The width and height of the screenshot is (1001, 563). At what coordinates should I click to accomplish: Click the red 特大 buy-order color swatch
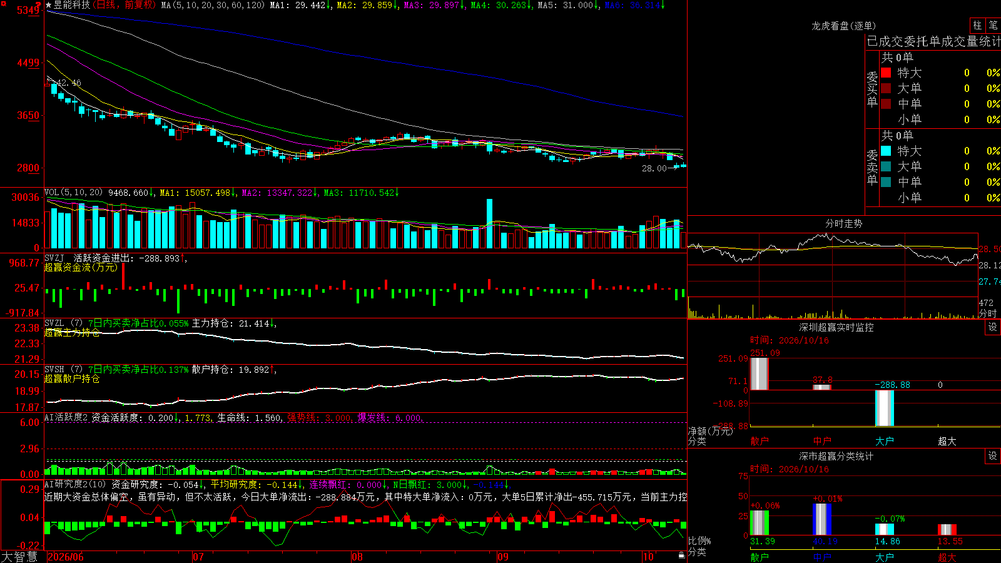[886, 73]
